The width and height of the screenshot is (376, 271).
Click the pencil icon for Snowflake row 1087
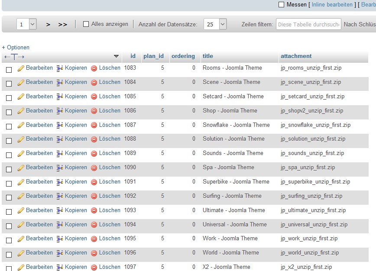pos(21,126)
